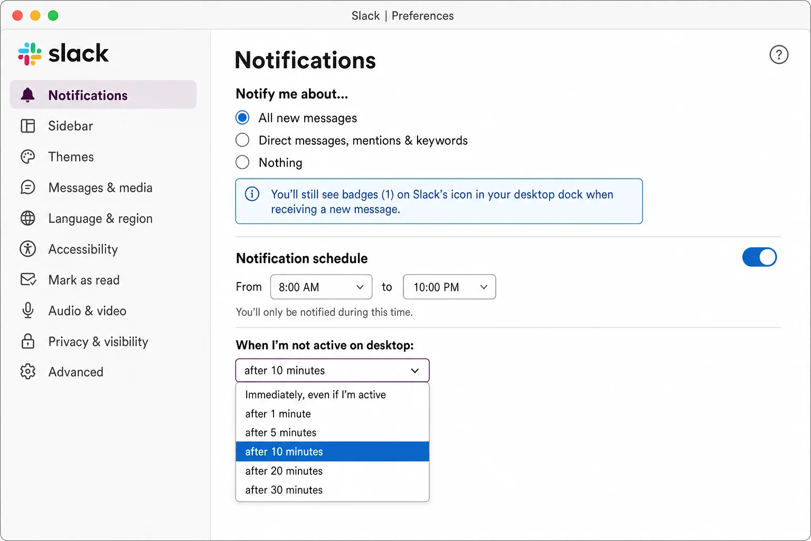Viewport: 811px width, 541px height.
Task: Choose after 1 minute option
Action: pos(332,414)
